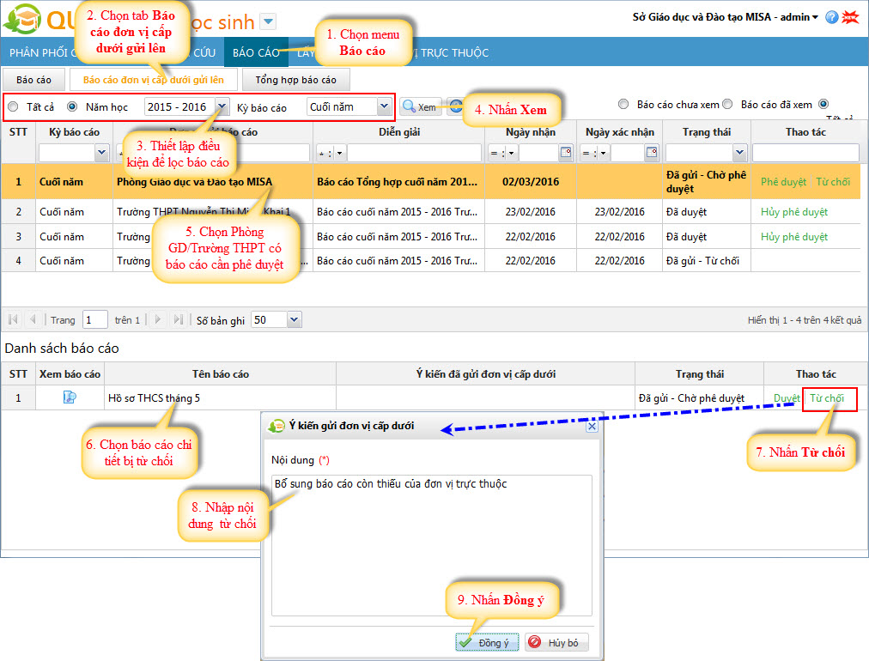869x661 pixels.
Task: Switch to Tổng hợp báo cáo tab
Action: [x=295, y=79]
